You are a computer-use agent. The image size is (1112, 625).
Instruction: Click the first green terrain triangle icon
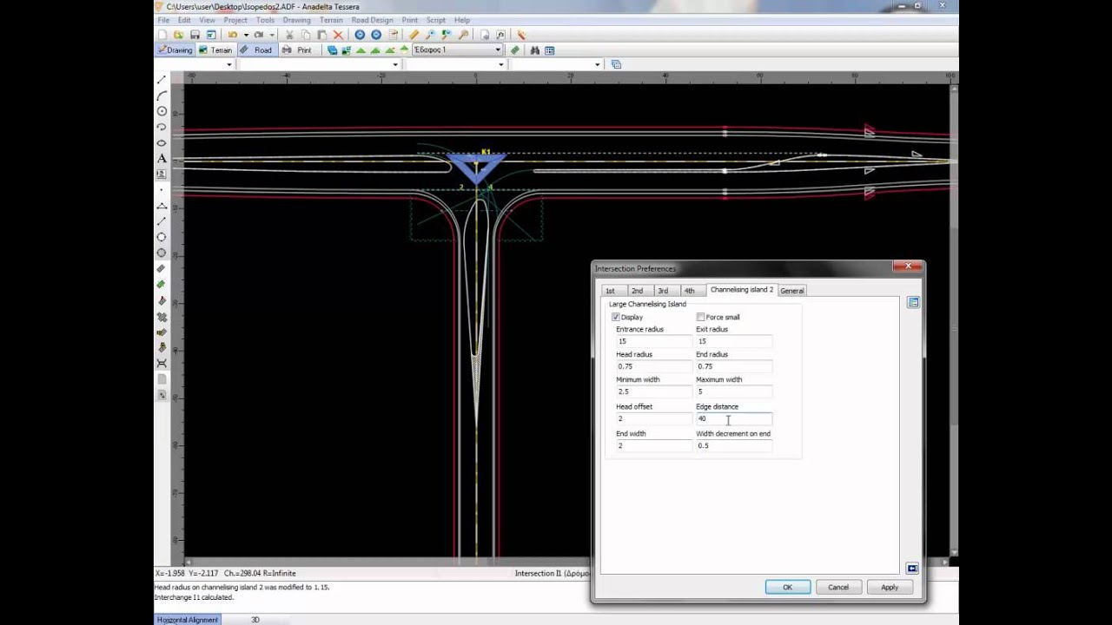click(361, 50)
